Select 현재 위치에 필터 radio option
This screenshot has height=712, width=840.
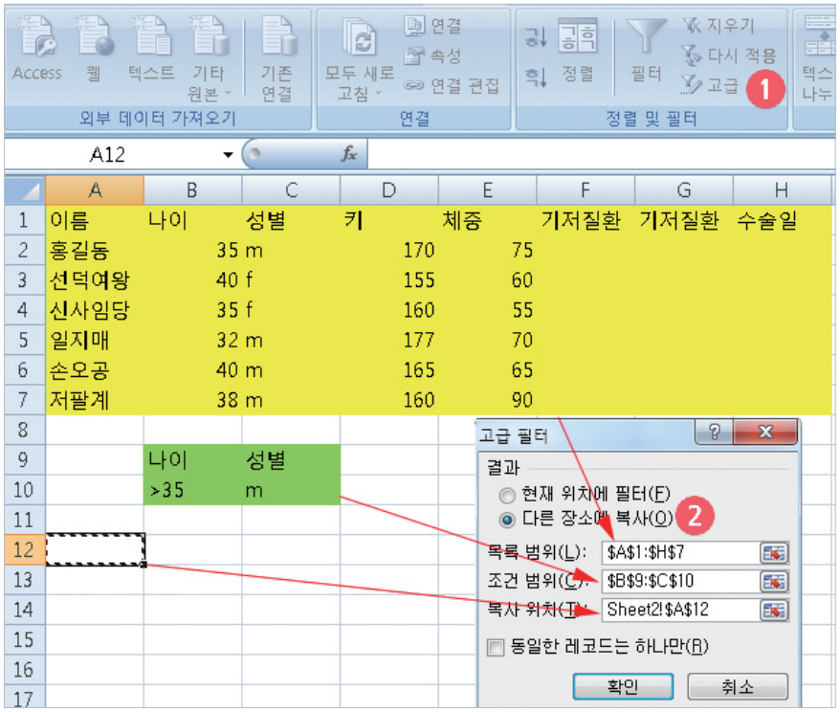pyautogui.click(x=506, y=496)
